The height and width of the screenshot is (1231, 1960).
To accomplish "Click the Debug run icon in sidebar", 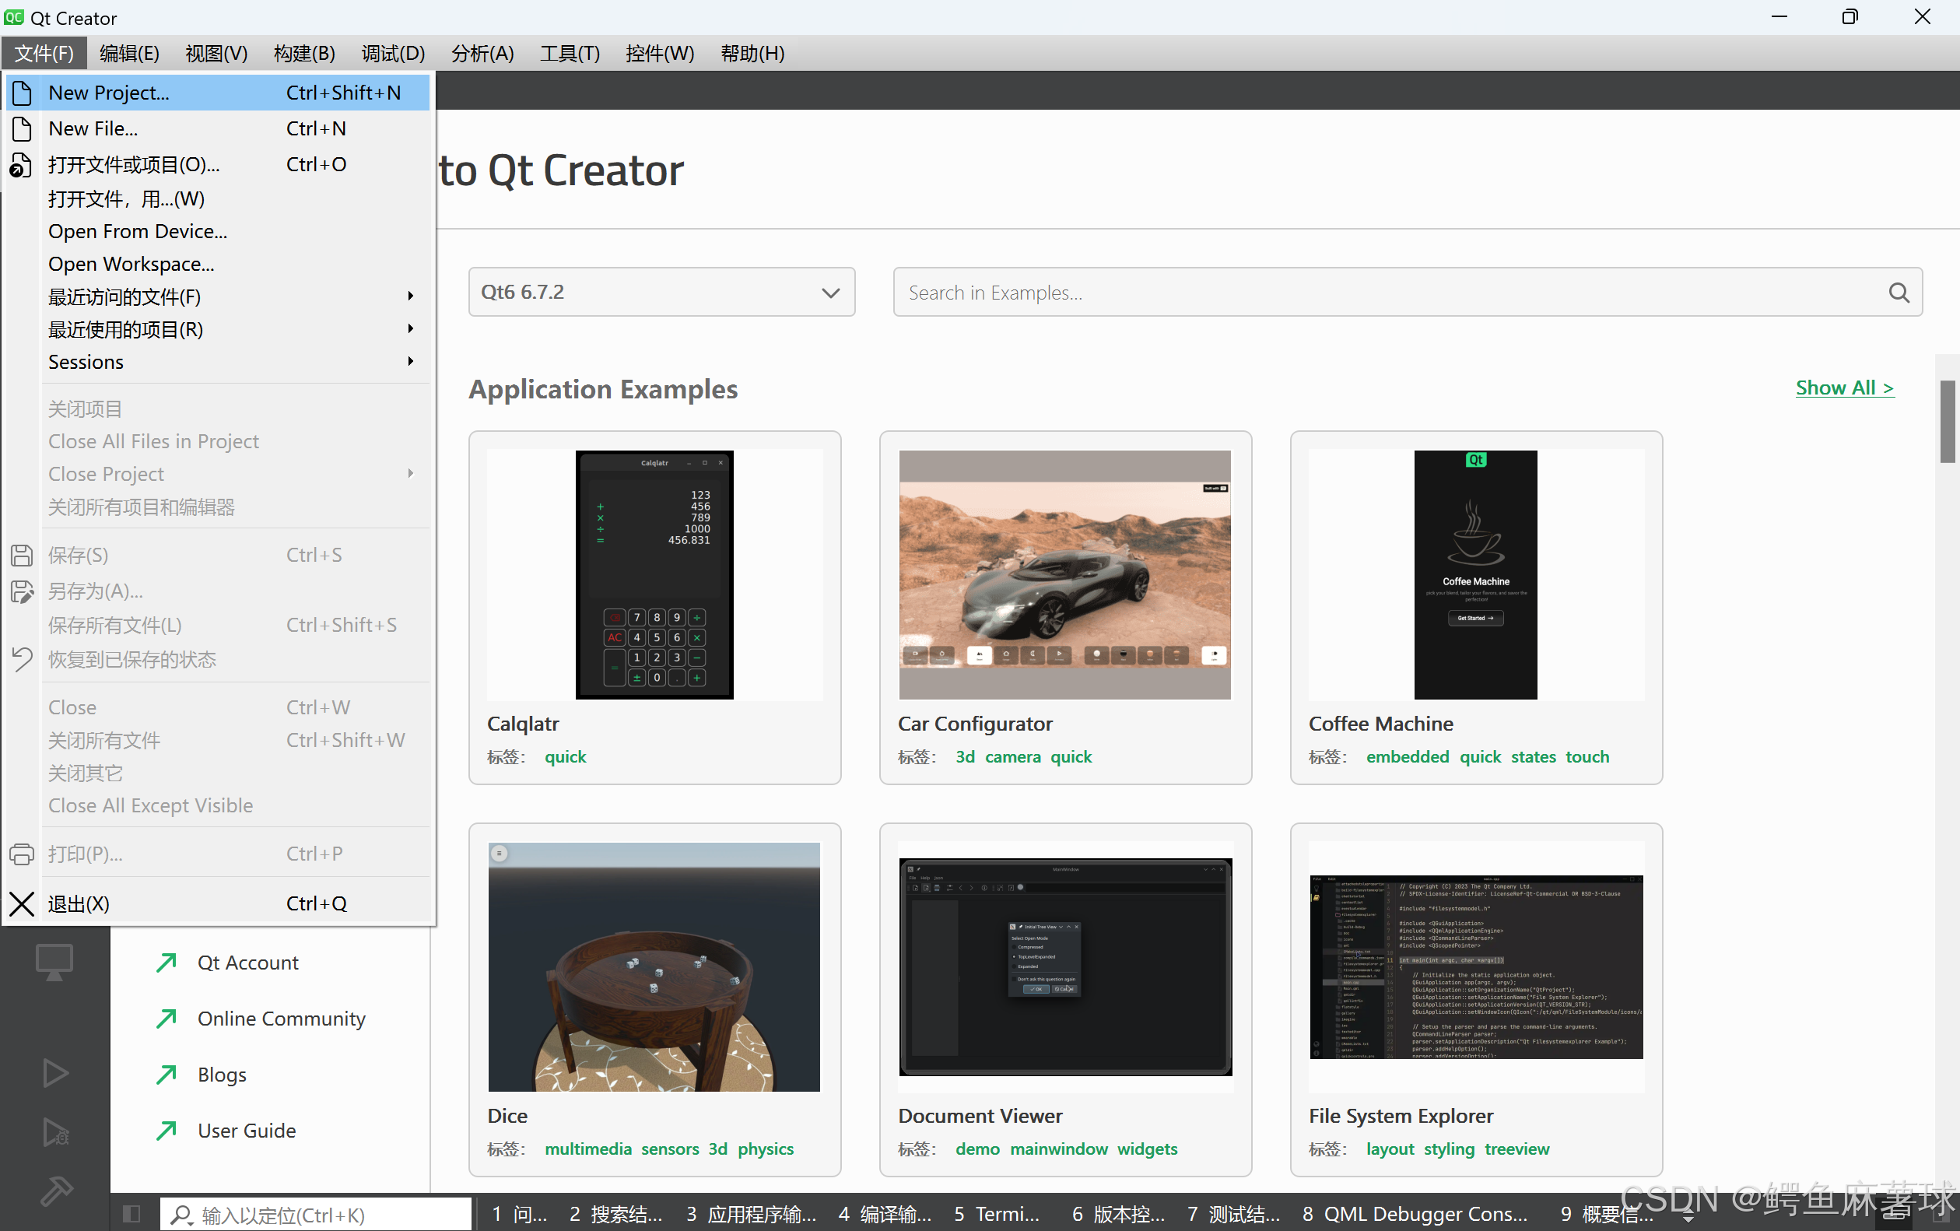I will pyautogui.click(x=54, y=1132).
